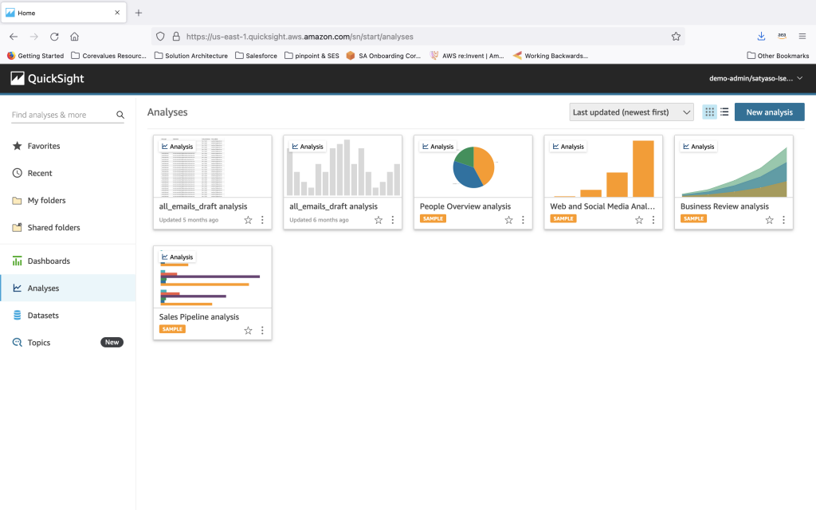Click the New analysis button

click(768, 112)
